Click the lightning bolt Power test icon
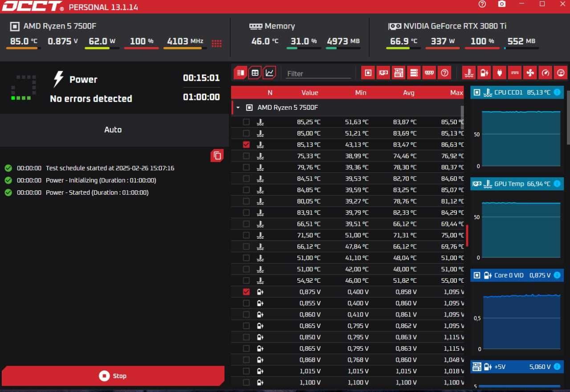570x392 pixels. [x=58, y=79]
